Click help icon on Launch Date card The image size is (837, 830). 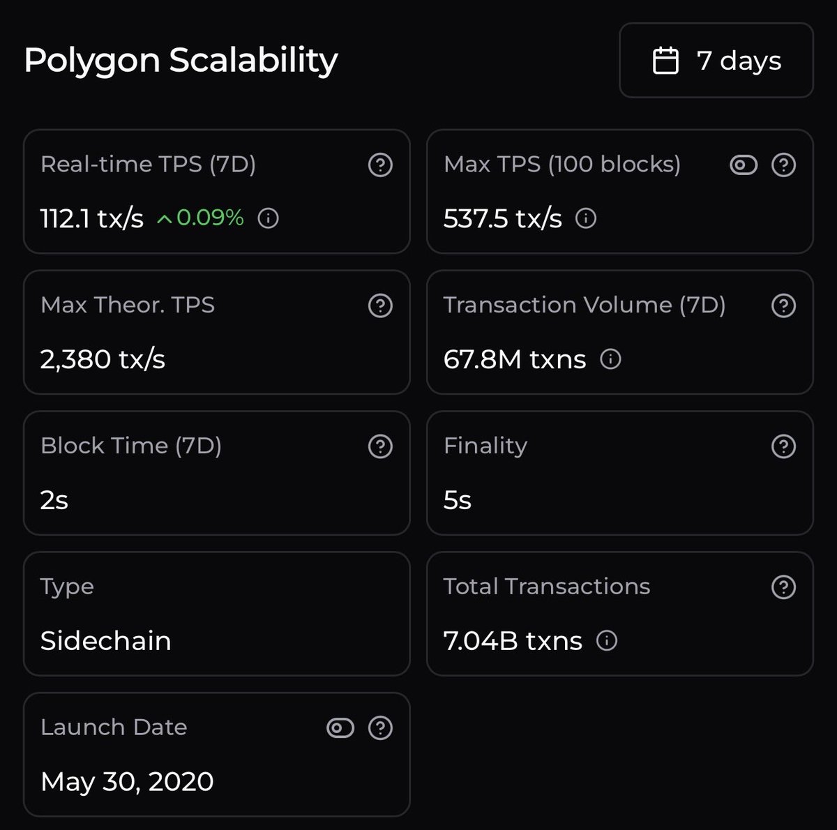pos(380,728)
